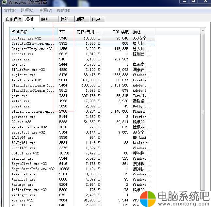This screenshot has width=211, height=207.
Task: Open the 查看(V) menu
Action: 45,10
